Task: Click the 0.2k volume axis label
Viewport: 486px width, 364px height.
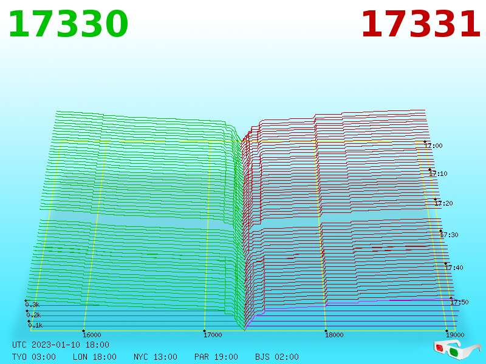Action: coord(34,315)
